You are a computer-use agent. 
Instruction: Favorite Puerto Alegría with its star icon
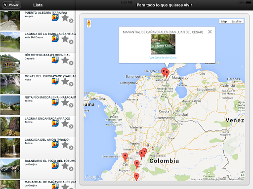pyautogui.click(x=65, y=18)
